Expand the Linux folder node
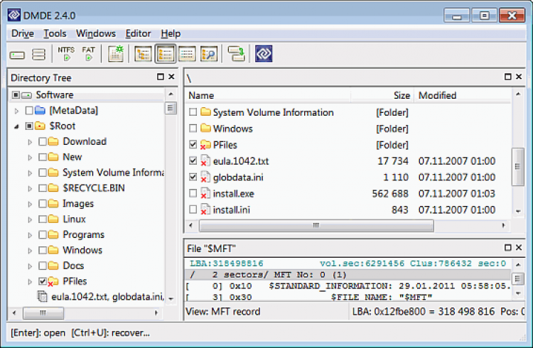The height and width of the screenshot is (348, 533). coord(30,219)
